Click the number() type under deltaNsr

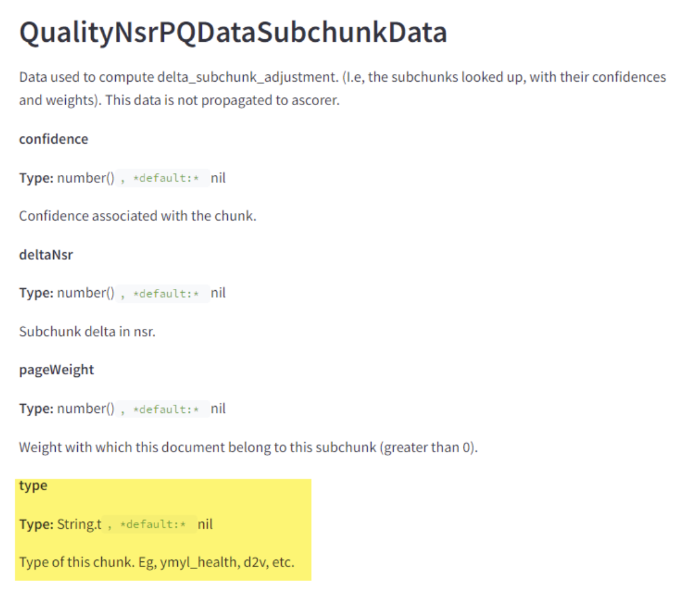[x=85, y=293]
